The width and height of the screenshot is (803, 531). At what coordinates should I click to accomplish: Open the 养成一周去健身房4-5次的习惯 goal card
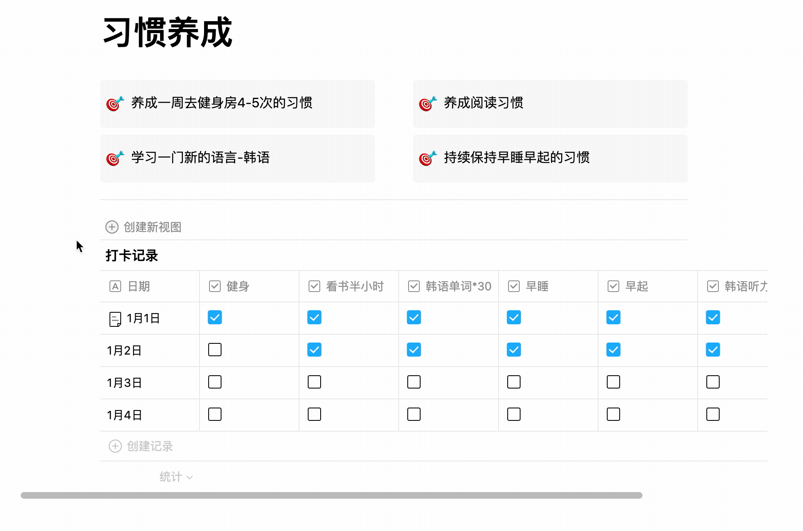tap(237, 104)
